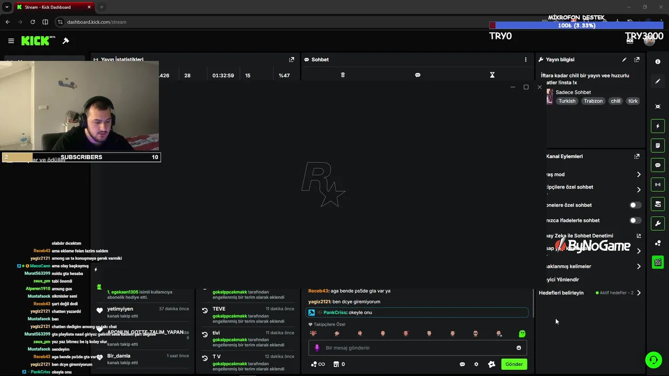Viewport: 669px width, 376px height.
Task: Click the wrench icon in right sidebar
Action: pyautogui.click(x=658, y=224)
